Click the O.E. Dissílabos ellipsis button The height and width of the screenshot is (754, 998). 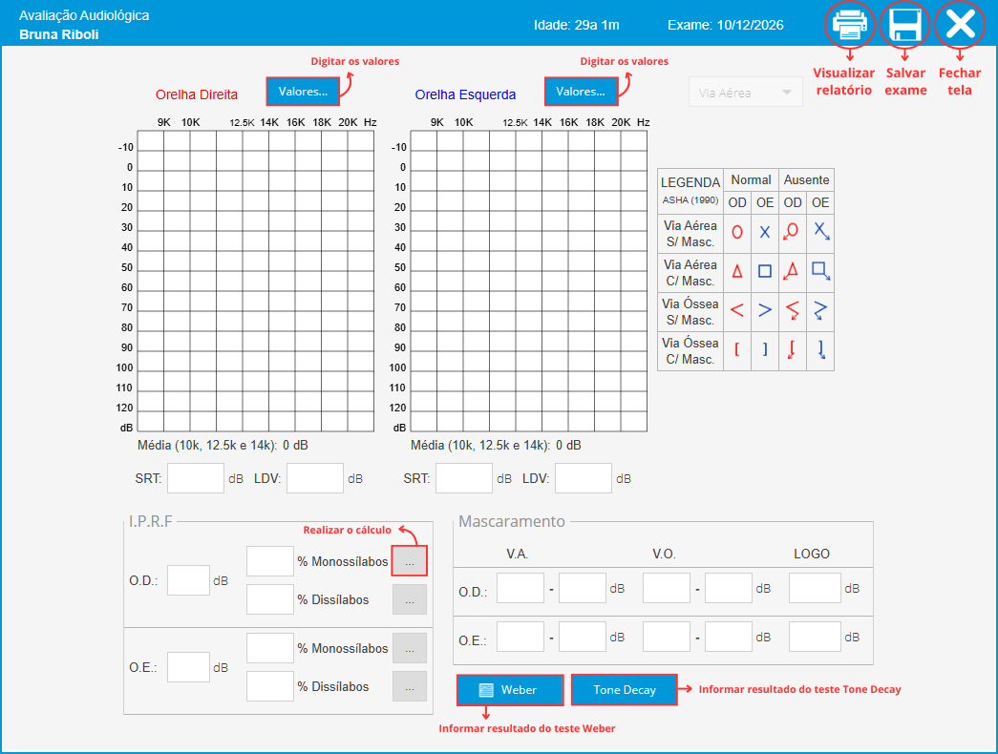(409, 686)
